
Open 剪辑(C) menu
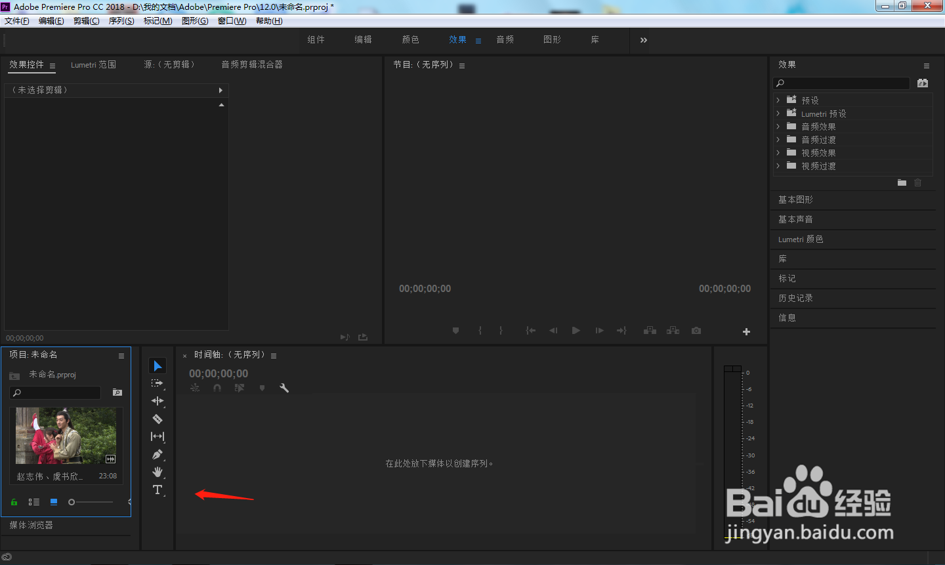(86, 21)
